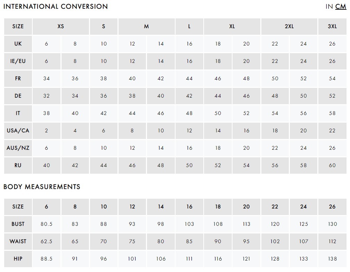Click the XS size column header
Viewport: 350px width, 272px height.
tap(61, 26)
